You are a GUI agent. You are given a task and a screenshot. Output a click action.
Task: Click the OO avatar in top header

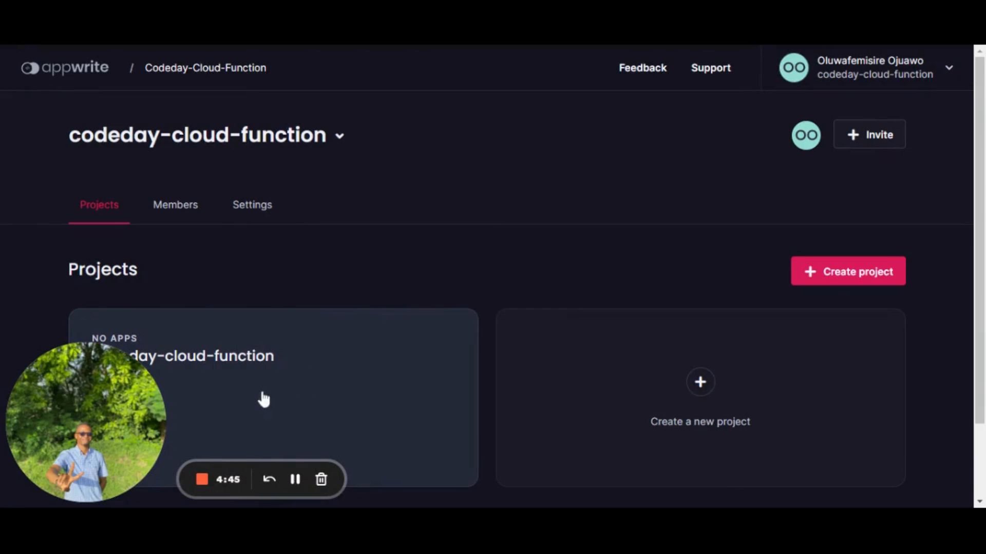pyautogui.click(x=793, y=68)
